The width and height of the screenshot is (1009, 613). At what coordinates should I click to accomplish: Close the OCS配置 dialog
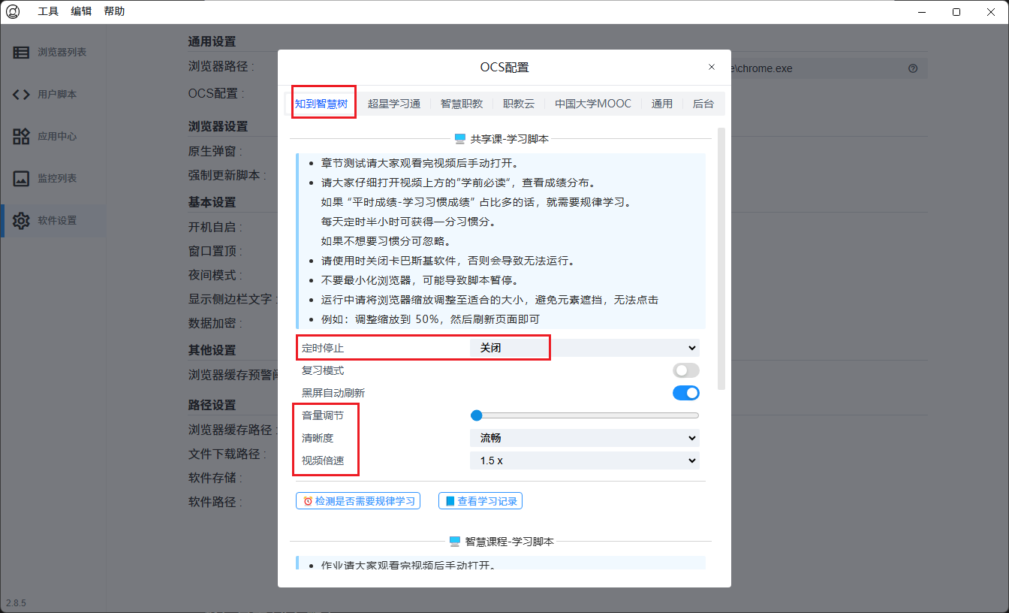pyautogui.click(x=712, y=68)
